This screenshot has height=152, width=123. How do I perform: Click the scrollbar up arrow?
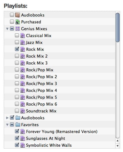click(117, 141)
